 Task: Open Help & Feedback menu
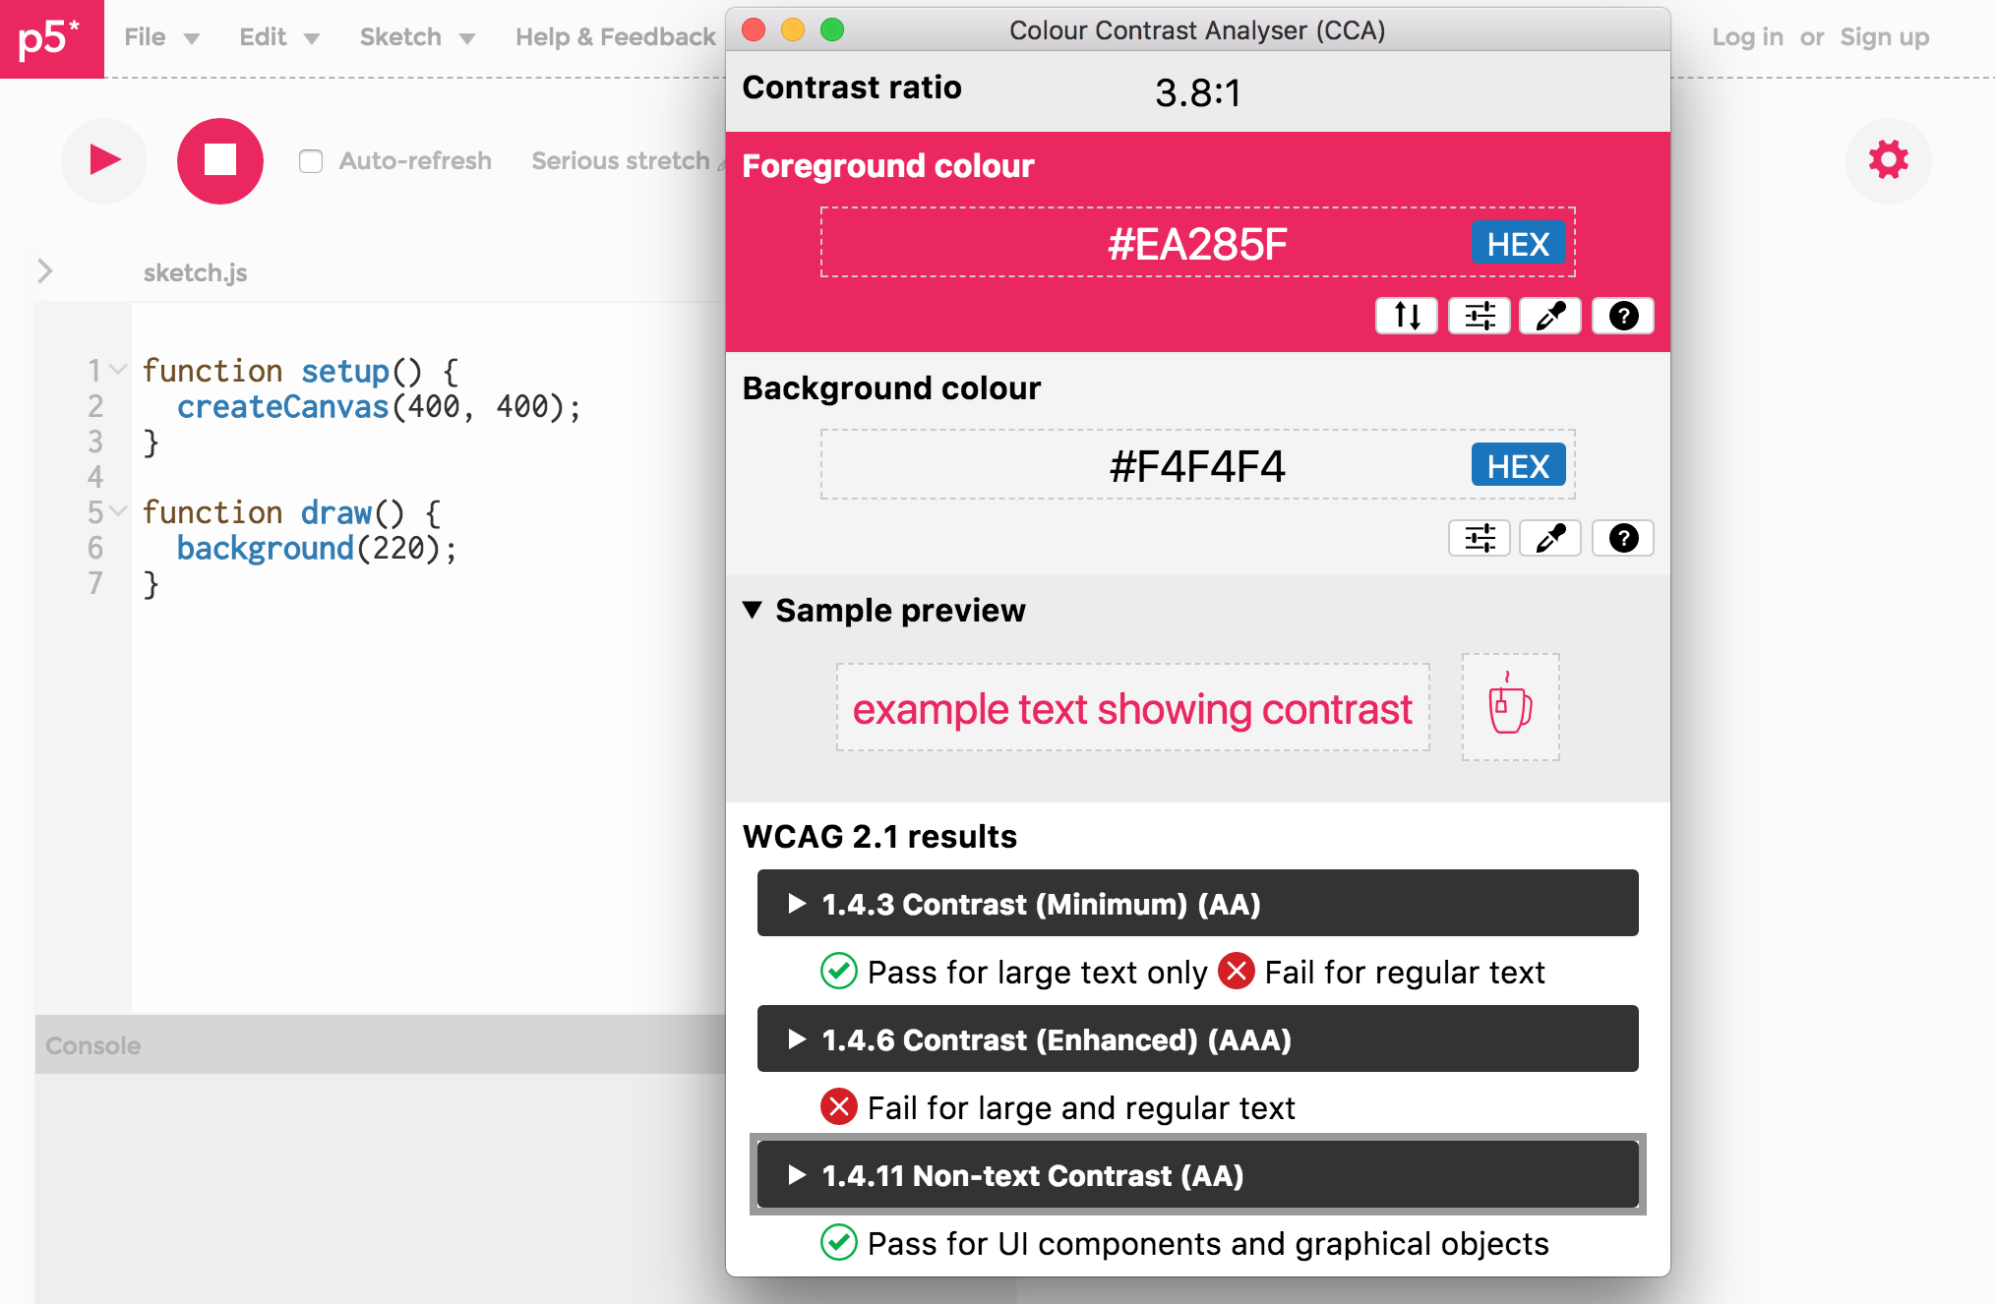(x=616, y=37)
